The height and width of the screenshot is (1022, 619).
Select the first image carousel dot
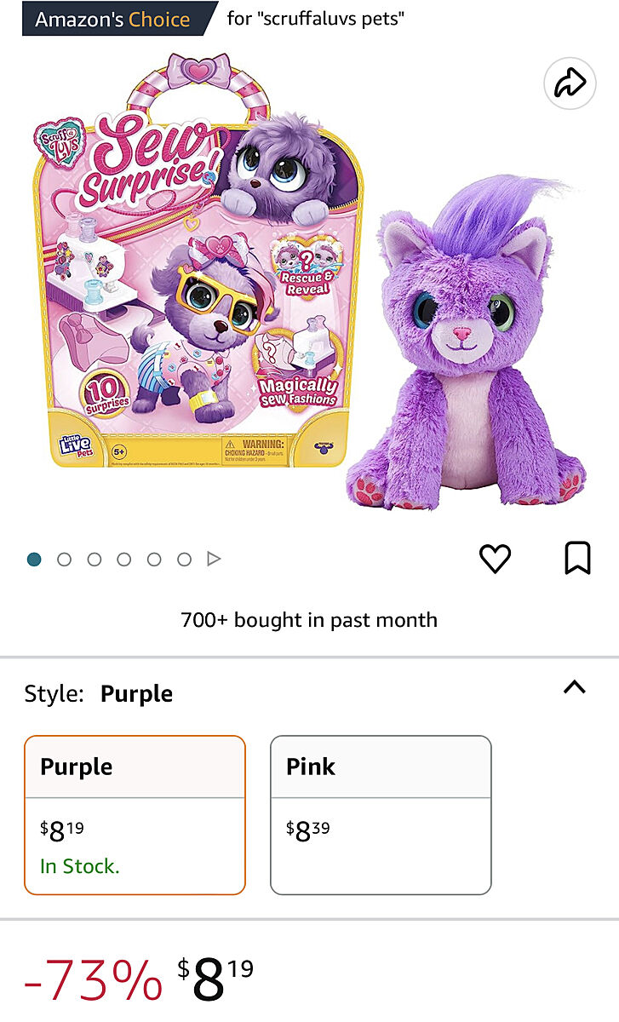coord(34,560)
